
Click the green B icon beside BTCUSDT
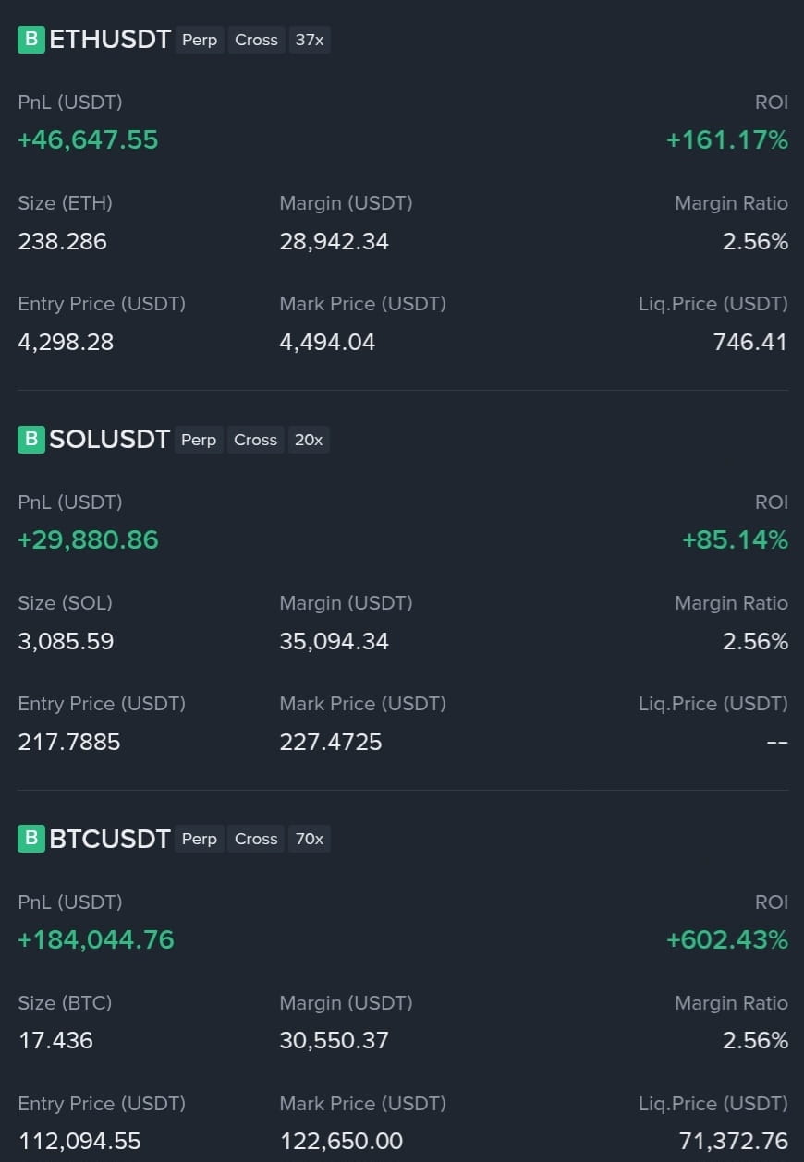[x=30, y=839]
